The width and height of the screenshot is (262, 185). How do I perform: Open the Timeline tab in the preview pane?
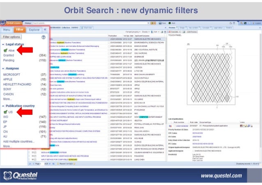(229, 28)
